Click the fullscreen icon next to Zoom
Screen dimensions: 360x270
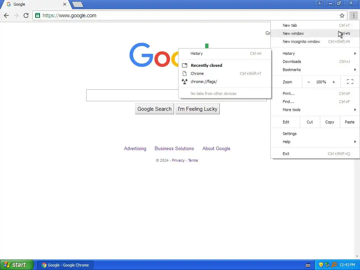[x=350, y=82]
